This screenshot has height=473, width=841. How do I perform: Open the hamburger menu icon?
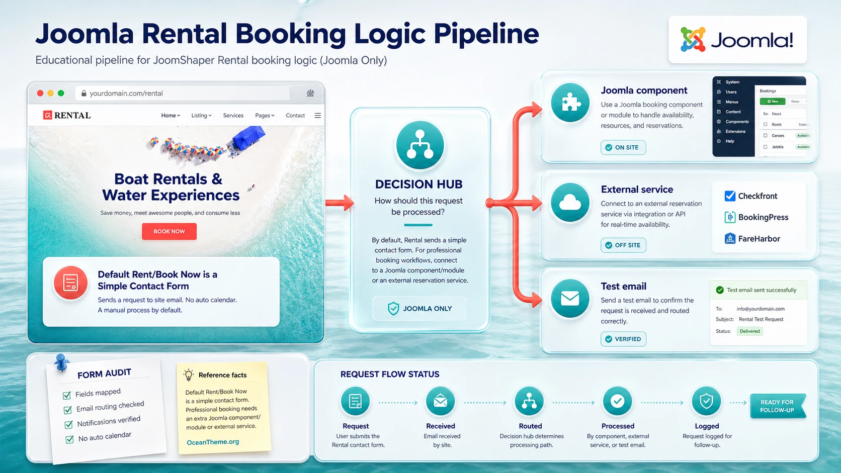[318, 116]
